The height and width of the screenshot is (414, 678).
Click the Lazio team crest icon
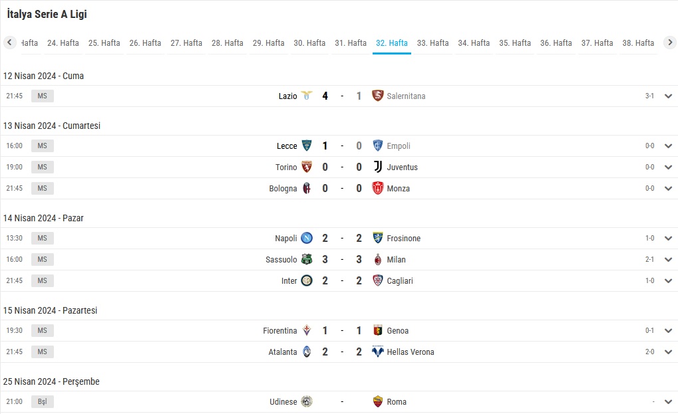307,96
